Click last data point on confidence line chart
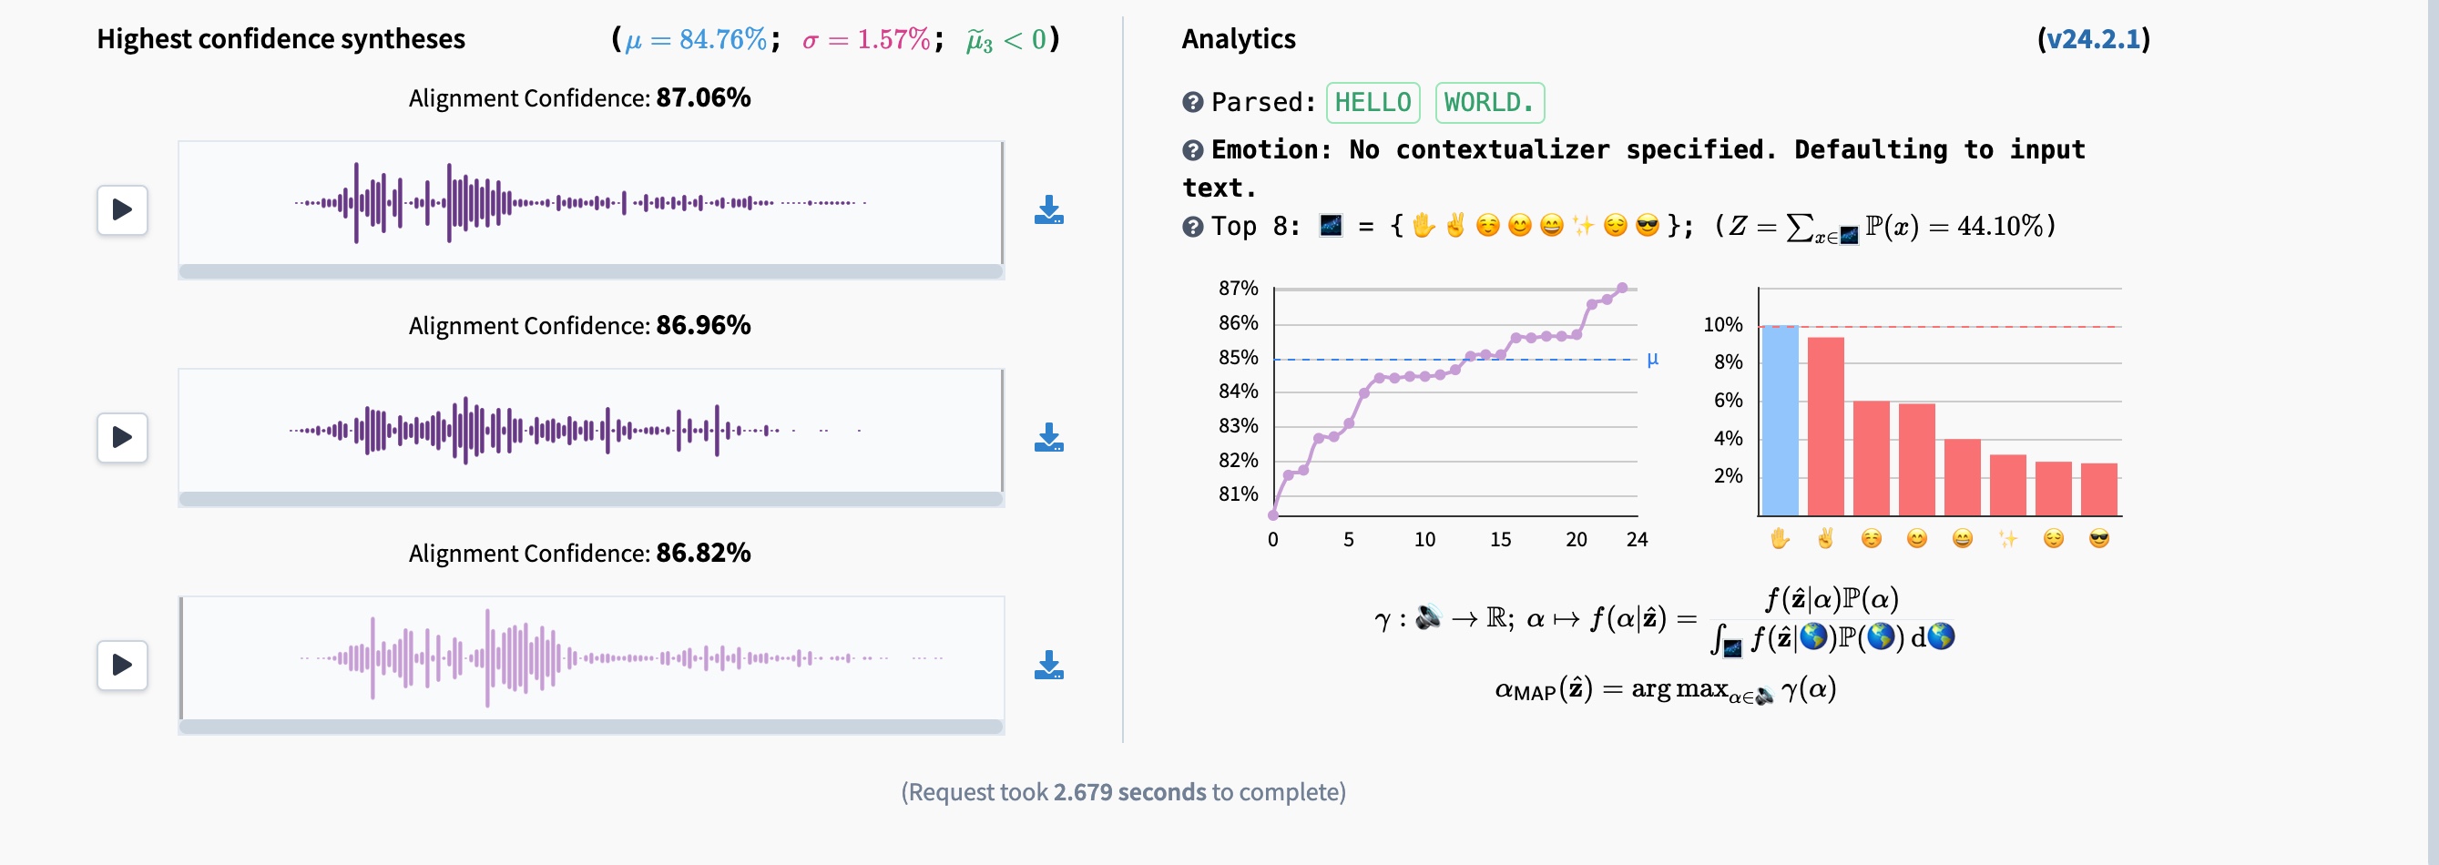This screenshot has width=2439, height=865. (1622, 288)
